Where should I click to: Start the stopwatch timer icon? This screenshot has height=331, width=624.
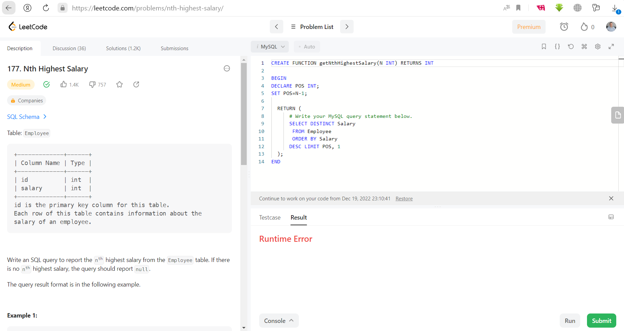pyautogui.click(x=564, y=27)
